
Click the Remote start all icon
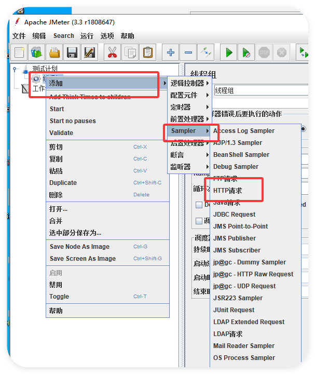pos(303,52)
